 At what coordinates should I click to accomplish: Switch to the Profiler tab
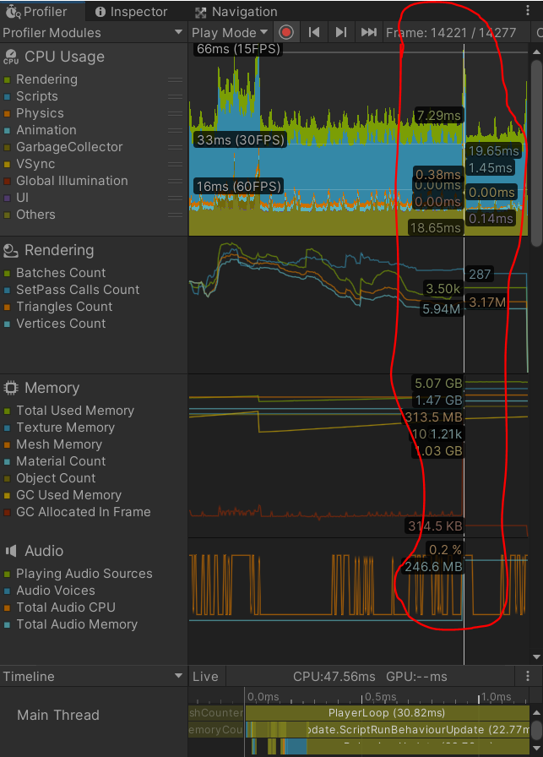[36, 12]
